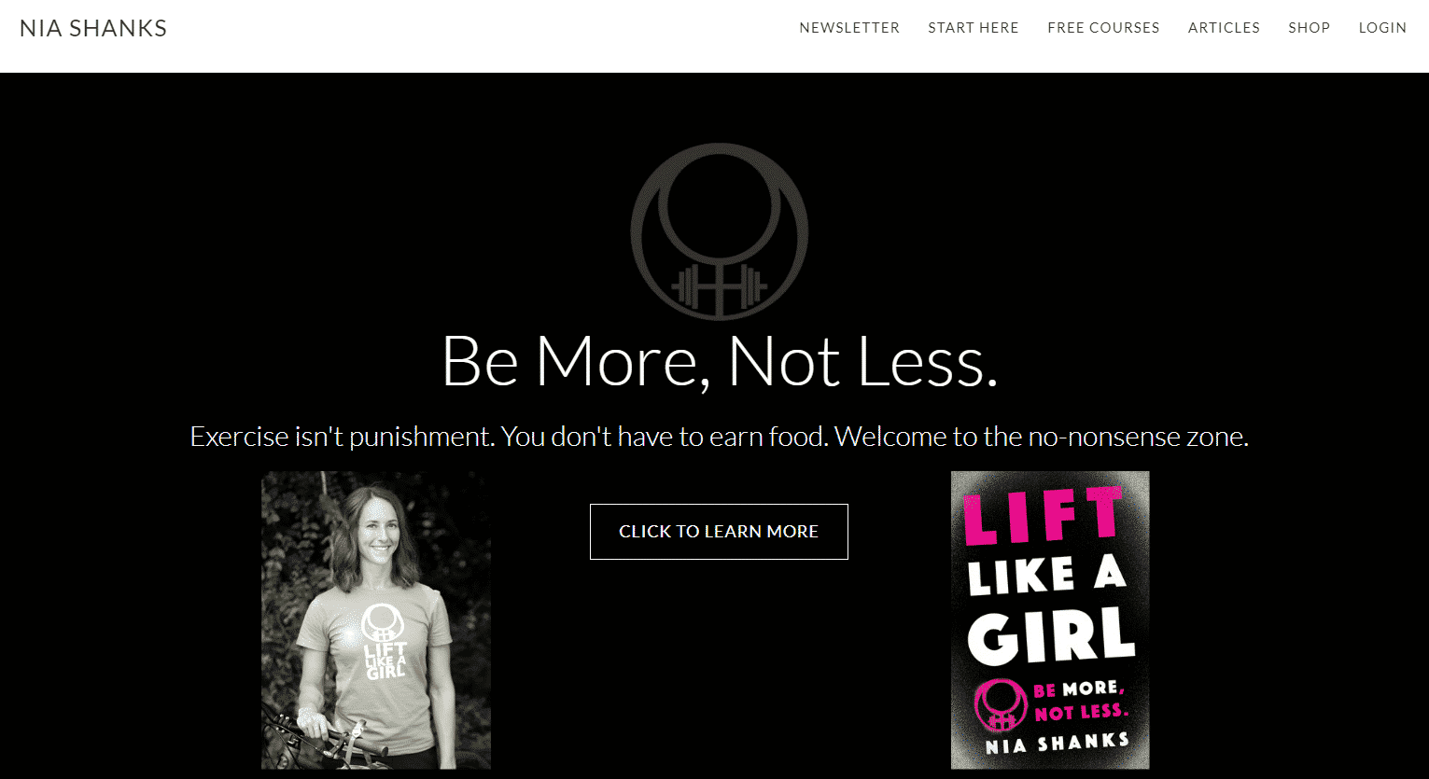This screenshot has width=1429, height=779.
Task: Open the black-and-white photo of Nia
Action: pos(376,619)
